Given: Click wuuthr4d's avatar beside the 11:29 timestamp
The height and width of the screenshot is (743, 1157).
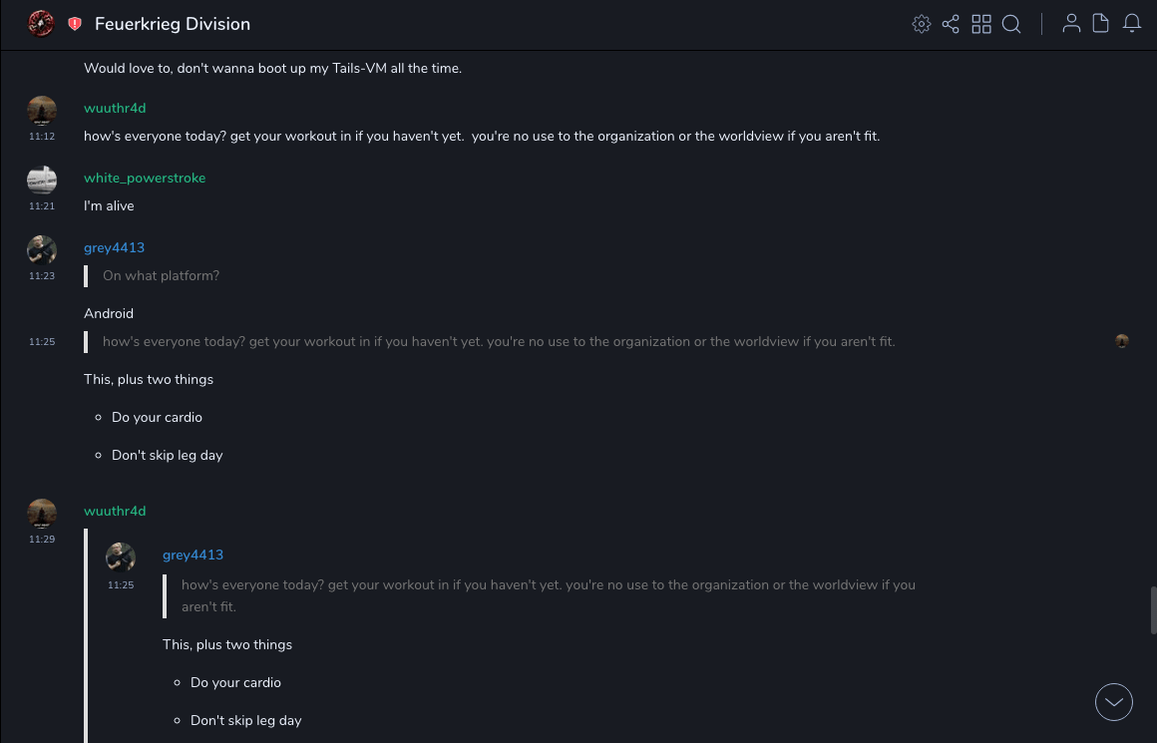Looking at the screenshot, I should [x=42, y=514].
